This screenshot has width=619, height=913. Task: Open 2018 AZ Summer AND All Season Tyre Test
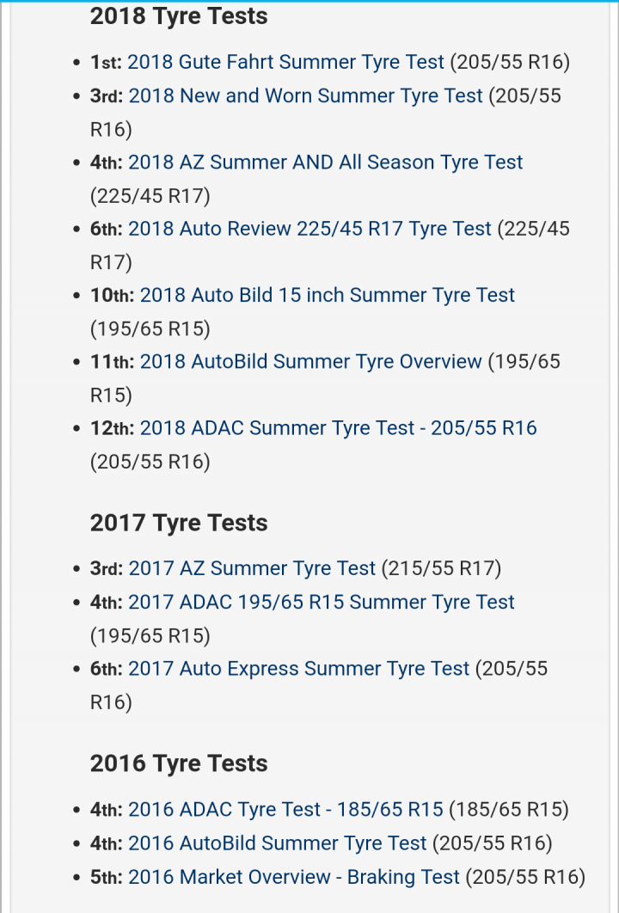[x=326, y=162]
